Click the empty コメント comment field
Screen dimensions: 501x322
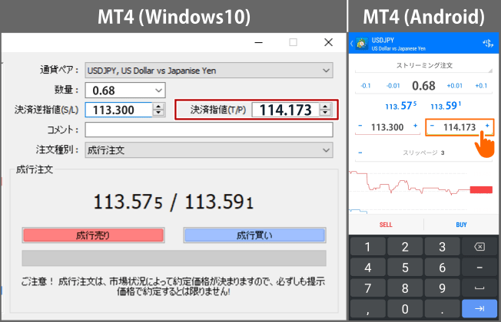pos(209,130)
